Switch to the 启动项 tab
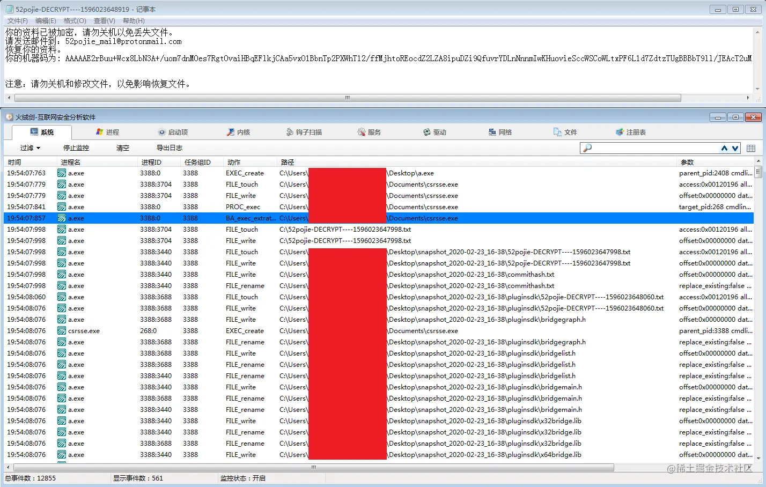 click(x=173, y=132)
